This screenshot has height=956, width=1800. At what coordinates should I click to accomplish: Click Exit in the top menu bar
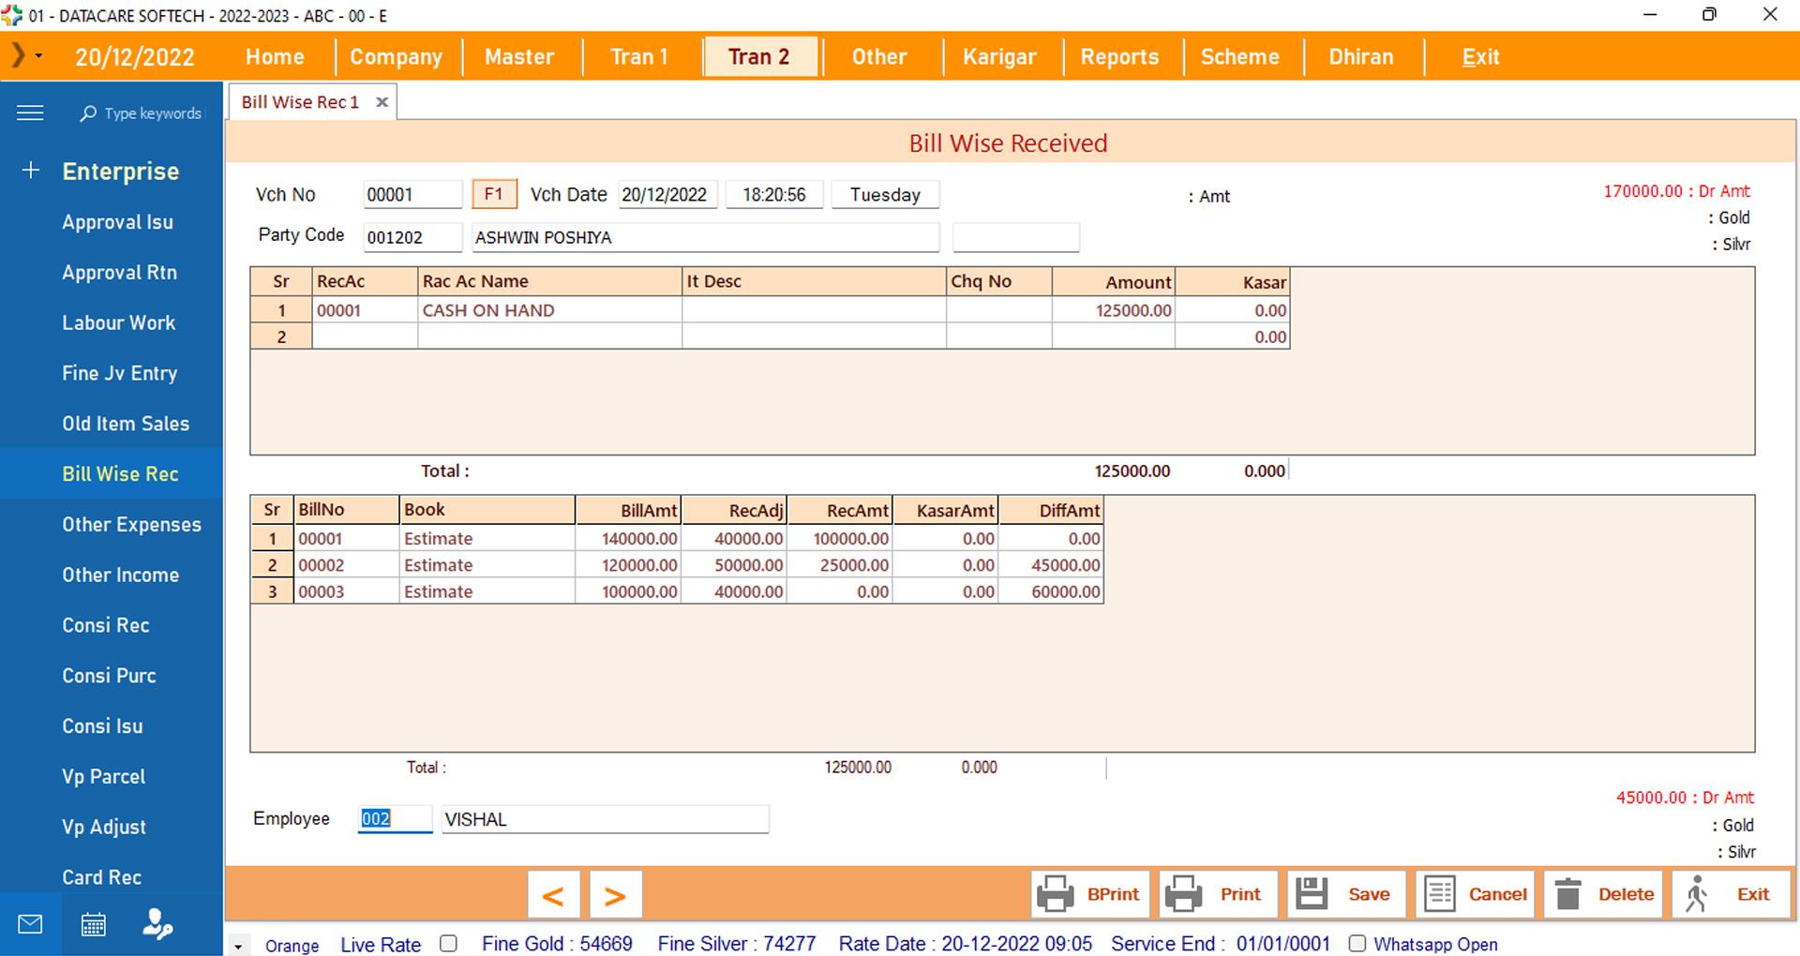1481,57
